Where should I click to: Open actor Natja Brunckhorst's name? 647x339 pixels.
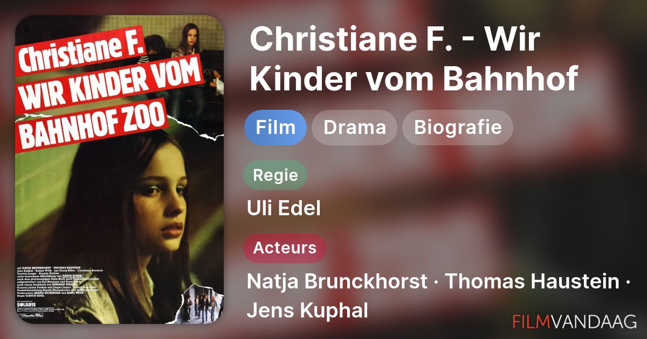click(x=336, y=281)
